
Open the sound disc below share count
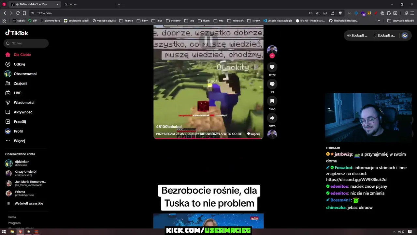point(272,134)
